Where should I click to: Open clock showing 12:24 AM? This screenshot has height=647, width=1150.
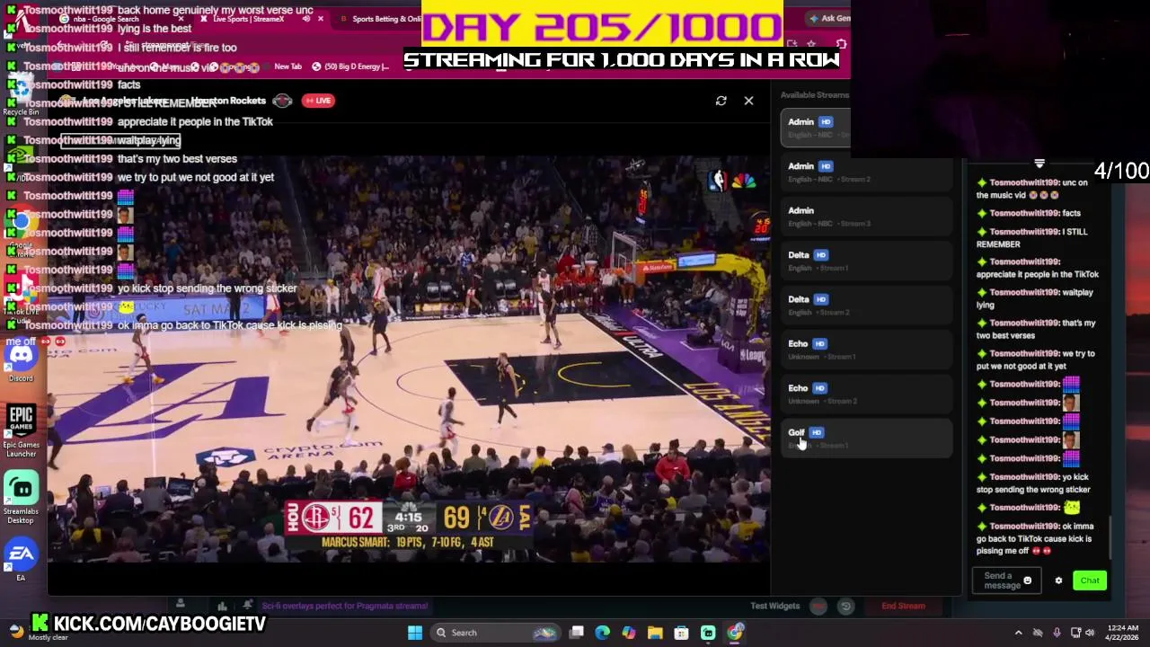coord(1123,633)
